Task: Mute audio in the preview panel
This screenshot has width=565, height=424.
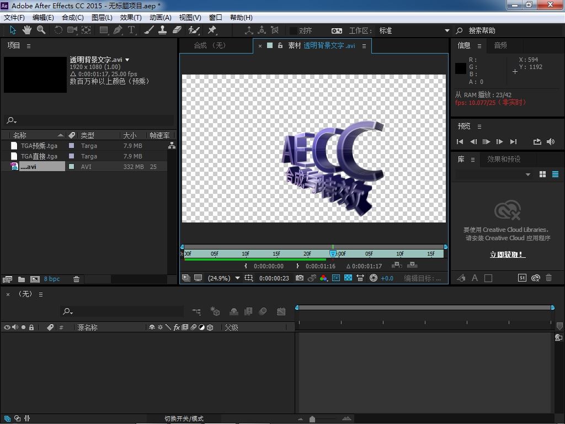Action: coord(551,142)
